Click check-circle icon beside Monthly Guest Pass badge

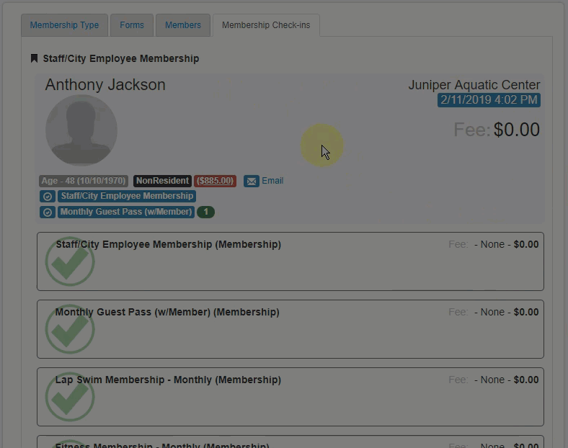(48, 212)
